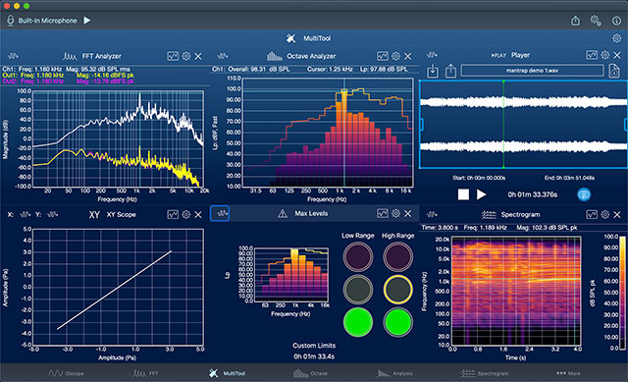The height and width of the screenshot is (382, 628).
Task: Click the High Range red indicator light
Action: click(397, 256)
